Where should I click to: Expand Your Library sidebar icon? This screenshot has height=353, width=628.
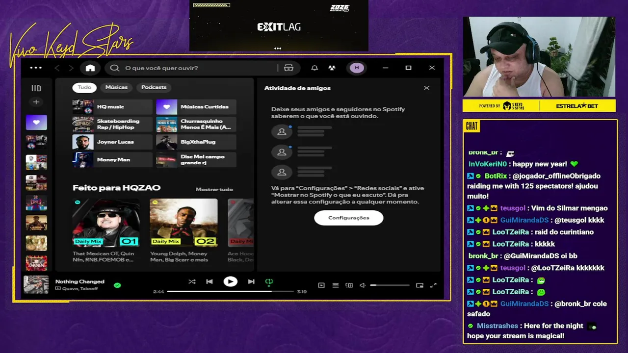point(36,88)
